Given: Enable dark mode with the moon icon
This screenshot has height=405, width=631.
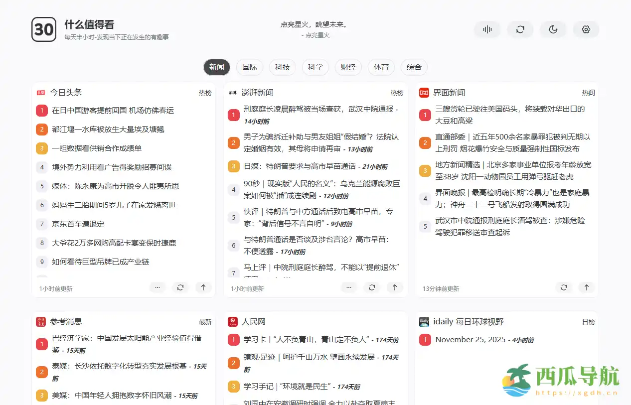Looking at the screenshot, I should [553, 29].
